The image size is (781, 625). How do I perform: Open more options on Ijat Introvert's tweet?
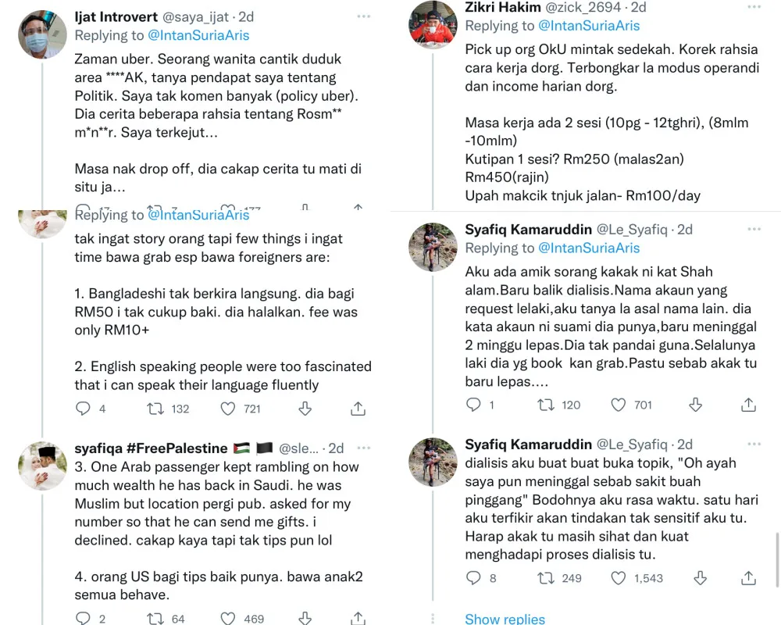pos(363,16)
